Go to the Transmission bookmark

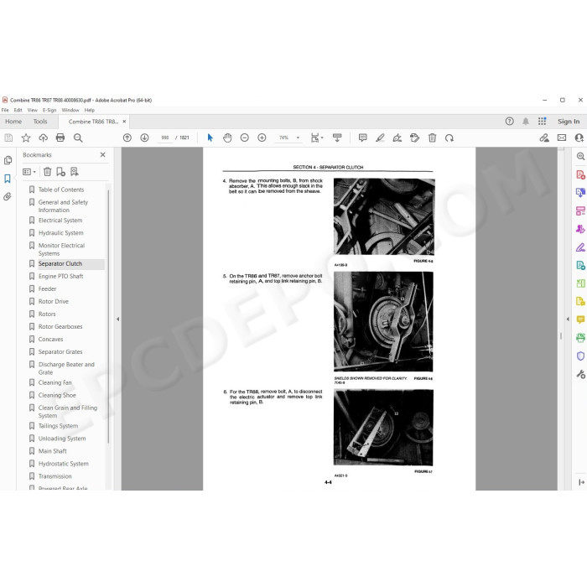(x=55, y=476)
